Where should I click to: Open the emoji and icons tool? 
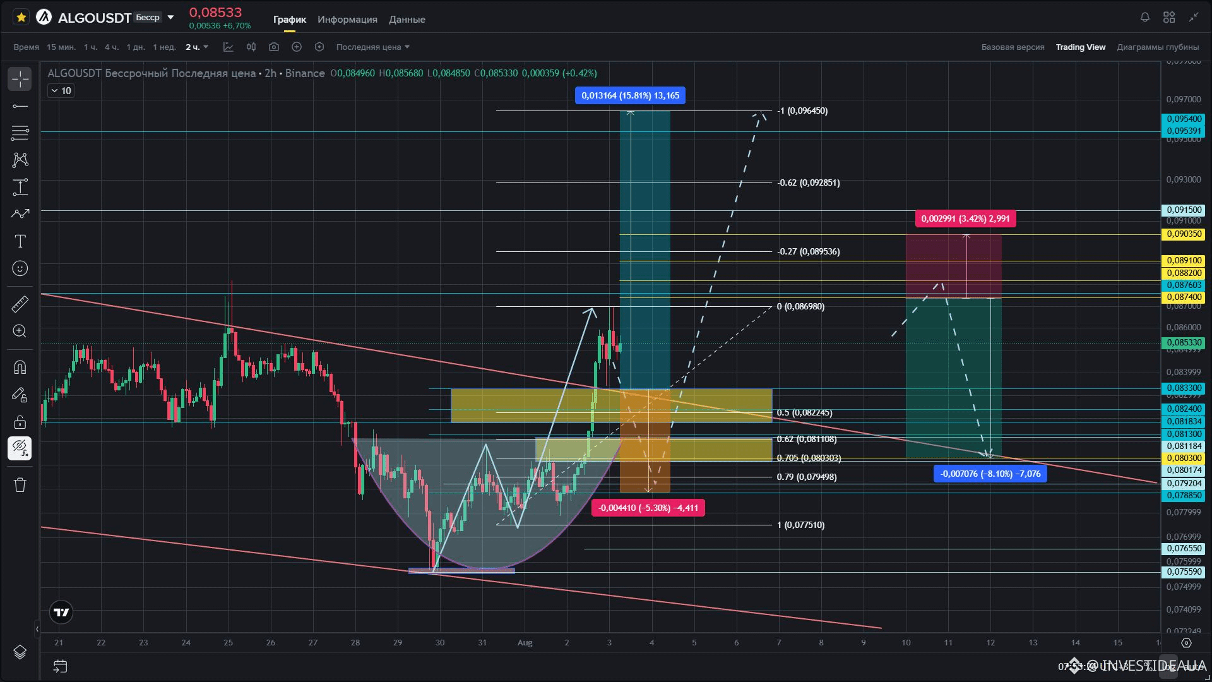(x=20, y=268)
